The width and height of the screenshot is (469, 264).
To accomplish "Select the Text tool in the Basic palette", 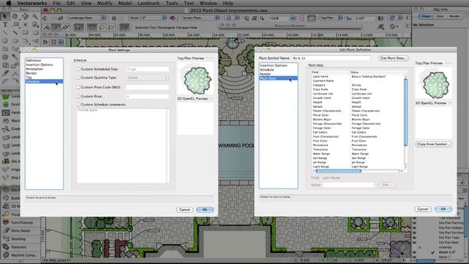I will [5, 24].
